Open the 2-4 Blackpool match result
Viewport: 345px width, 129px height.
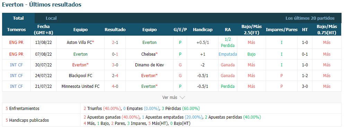[x=115, y=76]
